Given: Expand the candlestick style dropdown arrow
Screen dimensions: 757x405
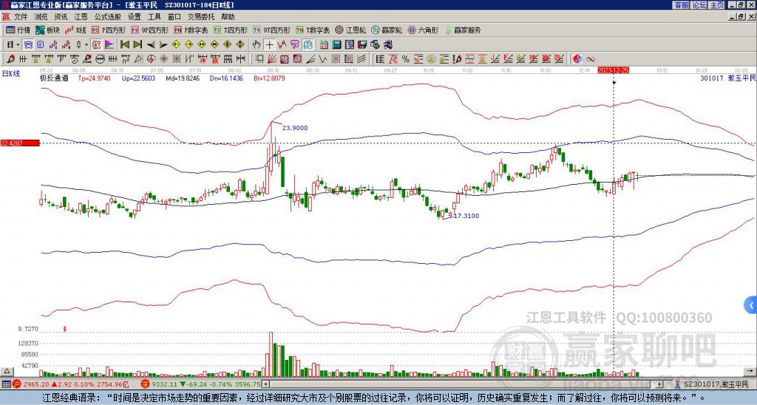Looking at the screenshot, I should pyautogui.click(x=86, y=45).
